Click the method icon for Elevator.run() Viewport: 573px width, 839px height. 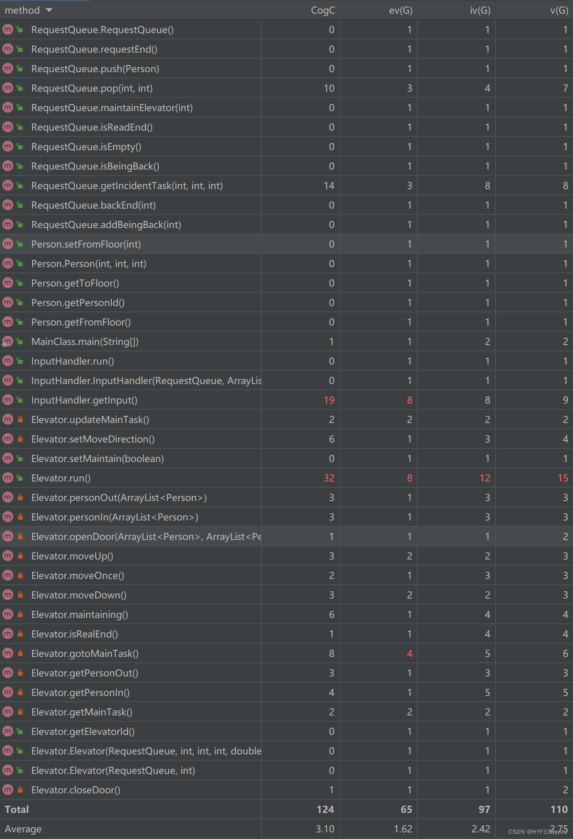pyautogui.click(x=8, y=478)
